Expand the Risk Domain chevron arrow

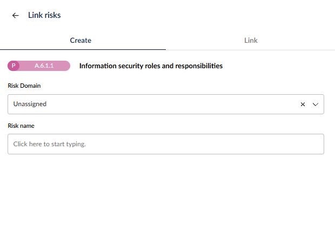pos(316,105)
